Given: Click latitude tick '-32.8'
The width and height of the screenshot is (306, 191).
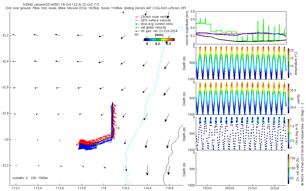Looking at the screenshot, I should pyautogui.click(x=5, y=113).
